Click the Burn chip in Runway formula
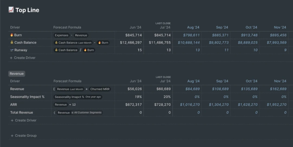 coord(88,50)
